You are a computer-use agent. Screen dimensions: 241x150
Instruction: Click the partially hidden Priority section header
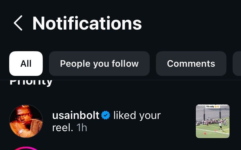(31, 83)
